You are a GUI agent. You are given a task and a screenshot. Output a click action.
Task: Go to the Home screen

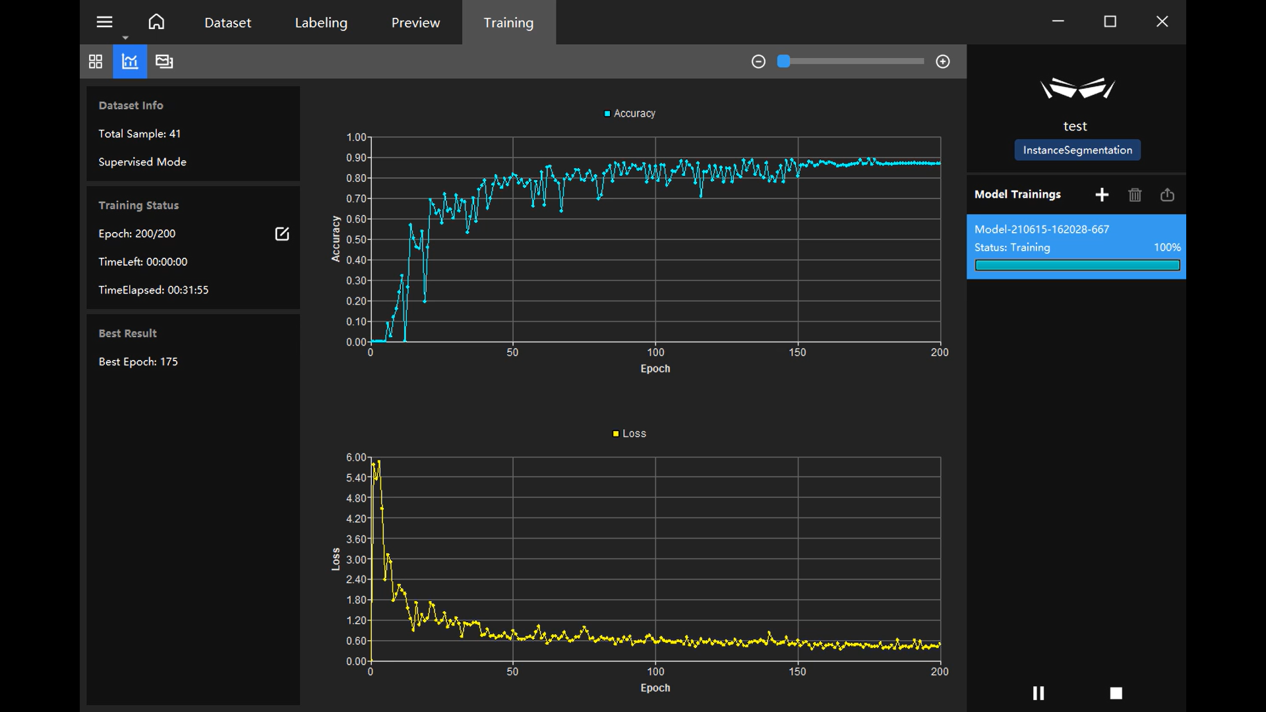pos(156,22)
